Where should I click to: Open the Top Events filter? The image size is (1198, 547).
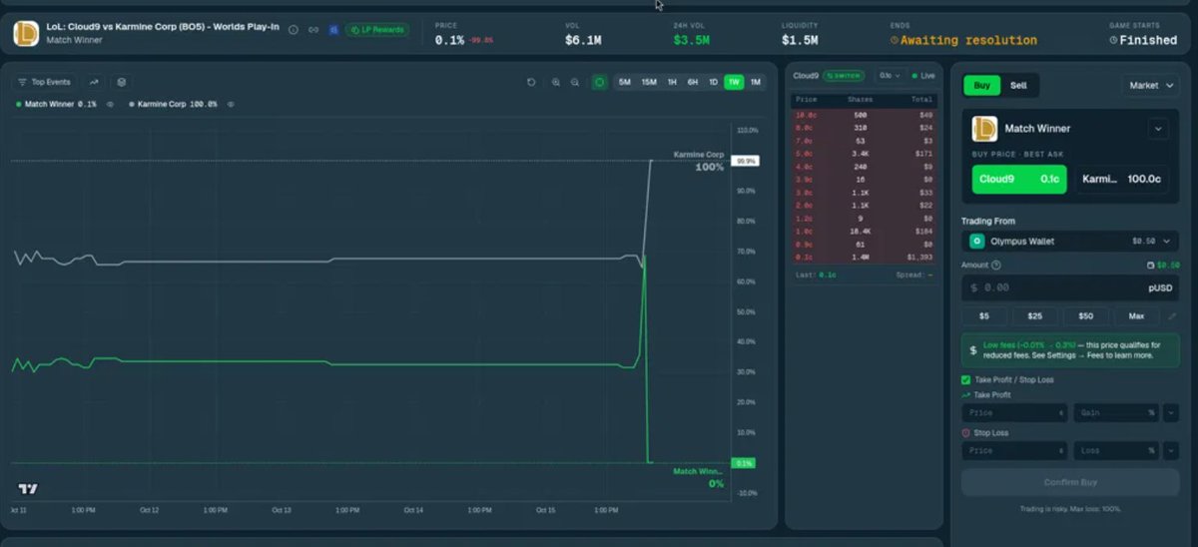pyautogui.click(x=44, y=82)
